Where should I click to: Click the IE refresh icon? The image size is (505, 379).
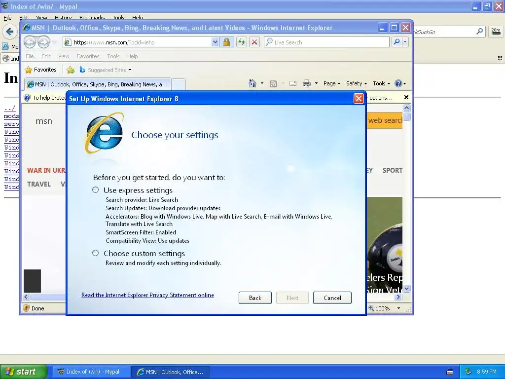tap(242, 42)
